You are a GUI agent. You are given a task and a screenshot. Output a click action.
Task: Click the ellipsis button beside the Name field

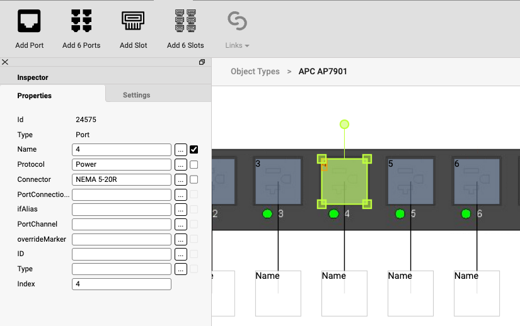(181, 150)
